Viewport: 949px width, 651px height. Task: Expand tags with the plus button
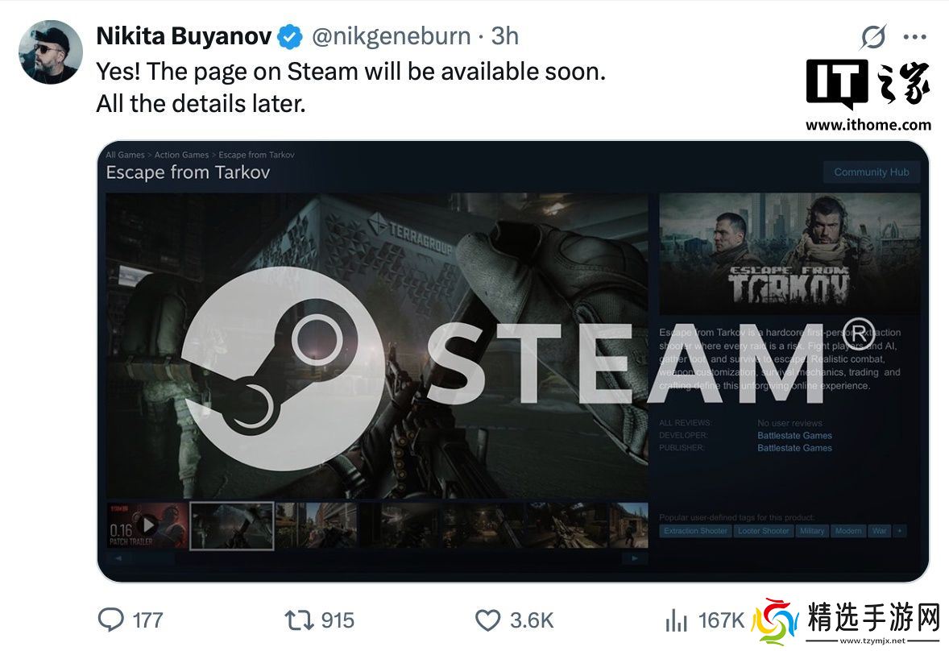coord(900,531)
